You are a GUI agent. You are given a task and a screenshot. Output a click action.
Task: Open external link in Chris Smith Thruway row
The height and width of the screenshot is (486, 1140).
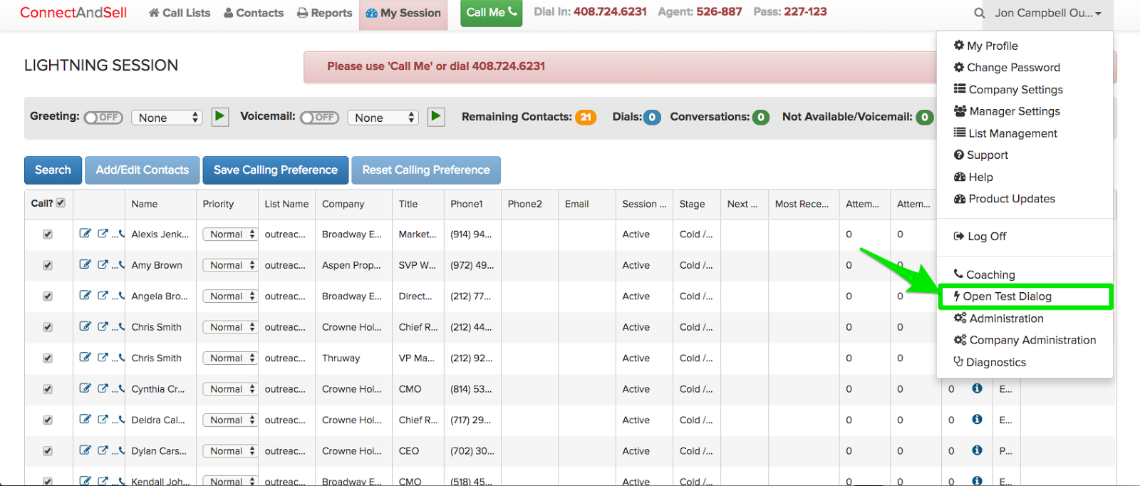coord(103,358)
